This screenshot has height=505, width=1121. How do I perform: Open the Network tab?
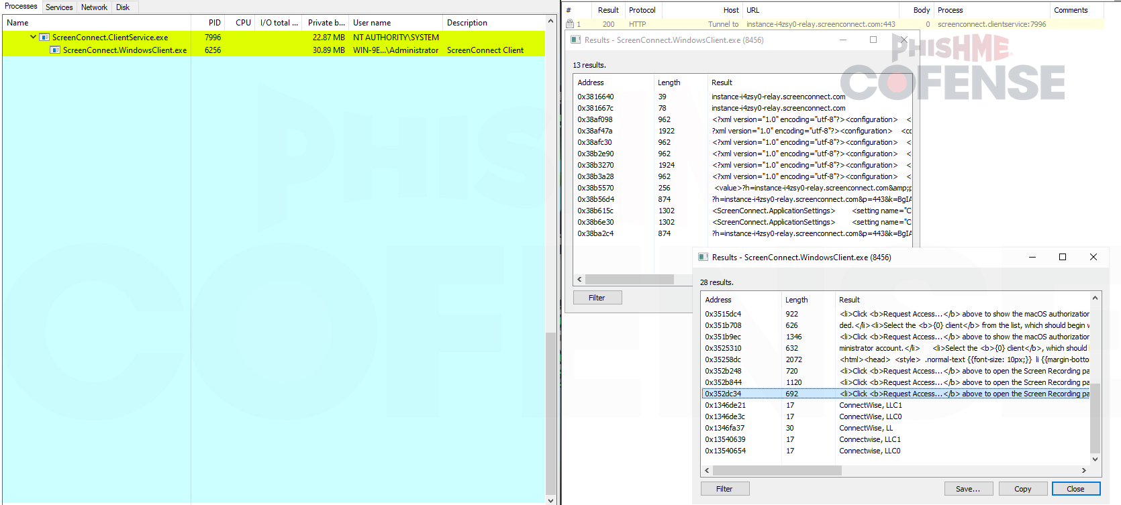pyautogui.click(x=94, y=7)
